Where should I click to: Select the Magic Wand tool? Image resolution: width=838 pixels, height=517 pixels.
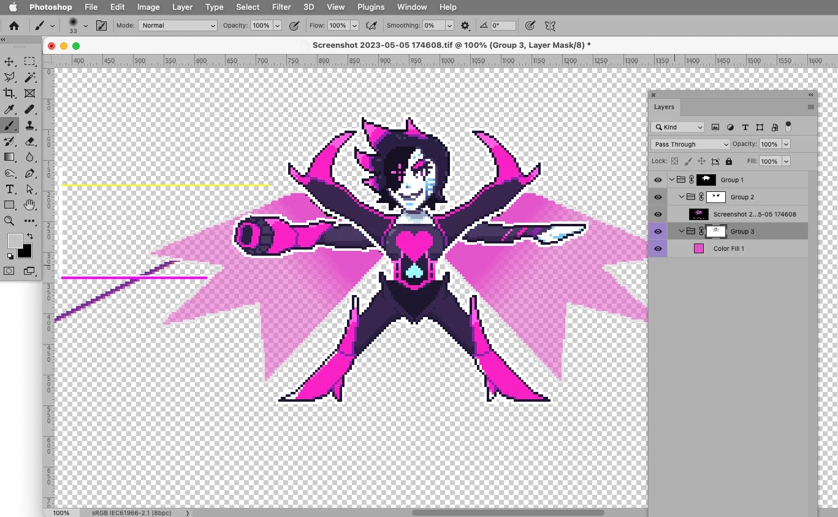[x=29, y=77]
